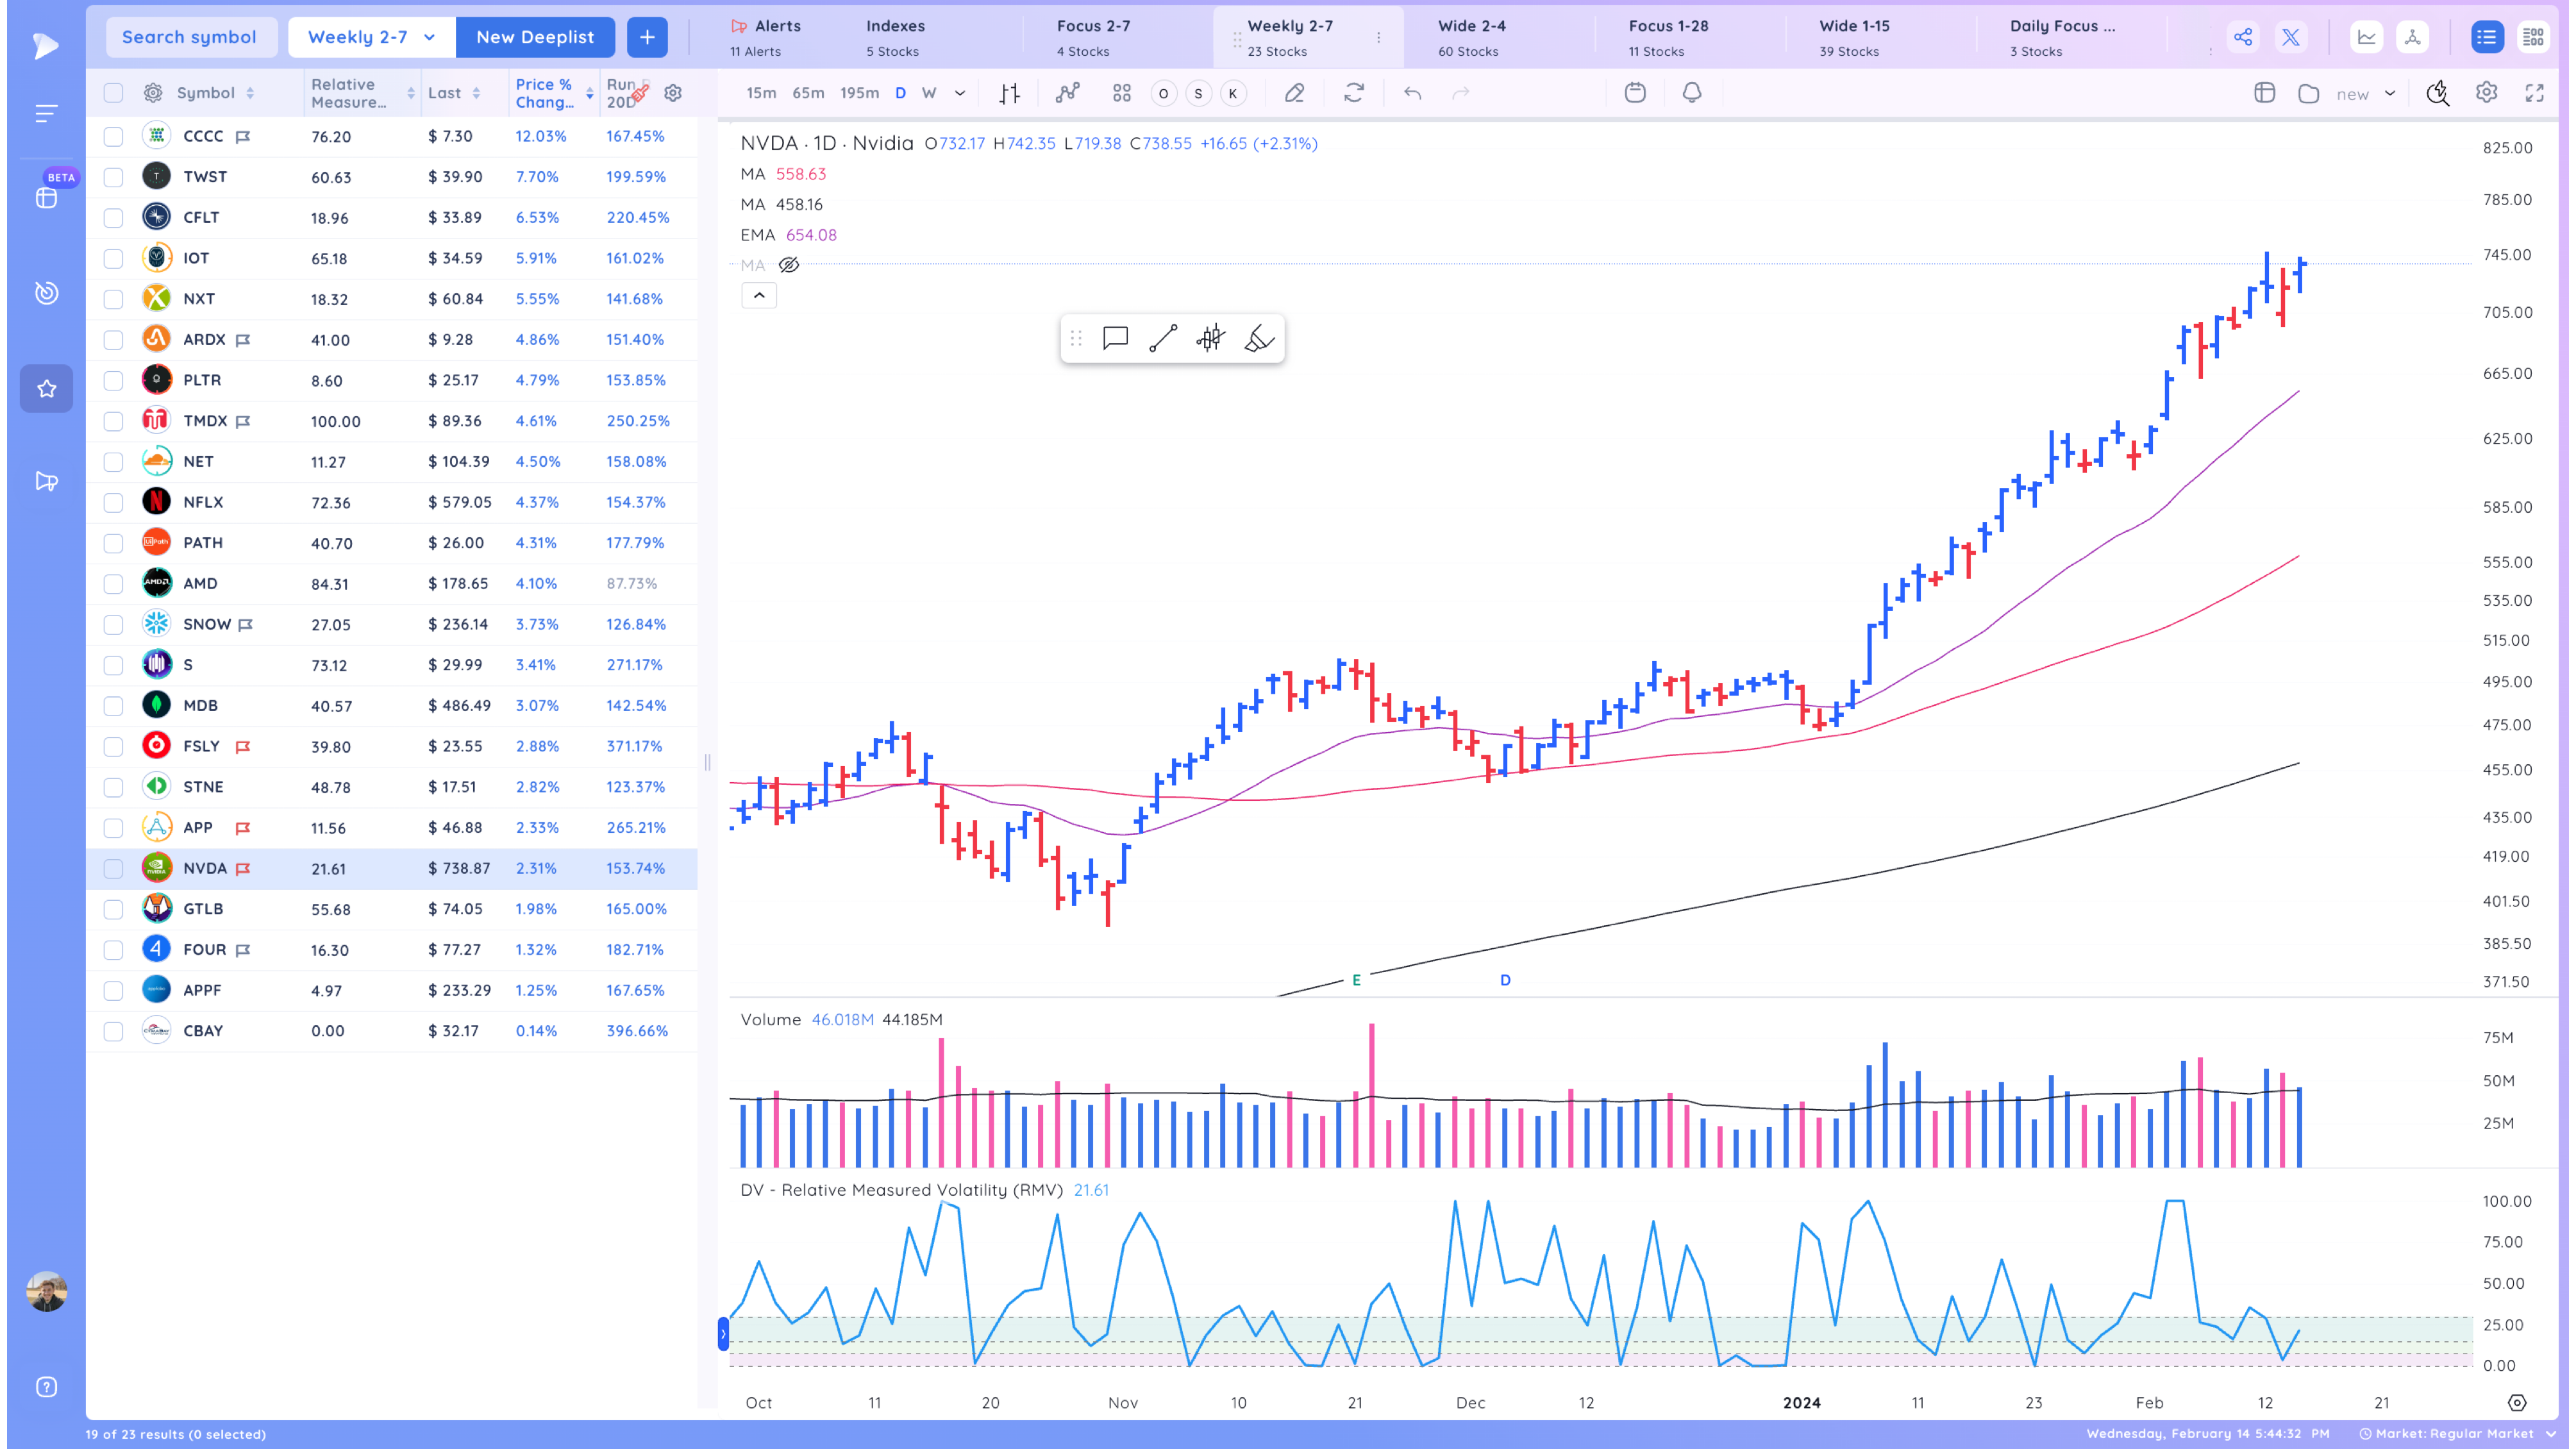Open chart settings gear icon
2576x1449 pixels.
coord(2486,93)
